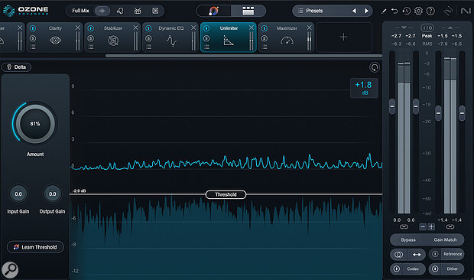Toggle output gain channel link
The height and width of the screenshot is (280, 474).
[x=450, y=226]
